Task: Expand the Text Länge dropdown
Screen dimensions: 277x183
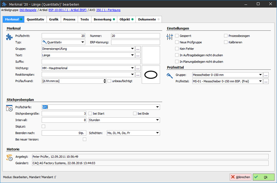Action: point(132,55)
